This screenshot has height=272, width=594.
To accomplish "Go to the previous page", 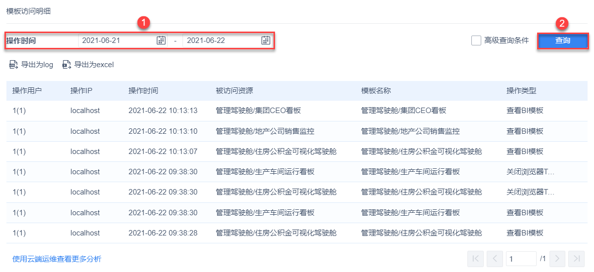I will 495,259.
